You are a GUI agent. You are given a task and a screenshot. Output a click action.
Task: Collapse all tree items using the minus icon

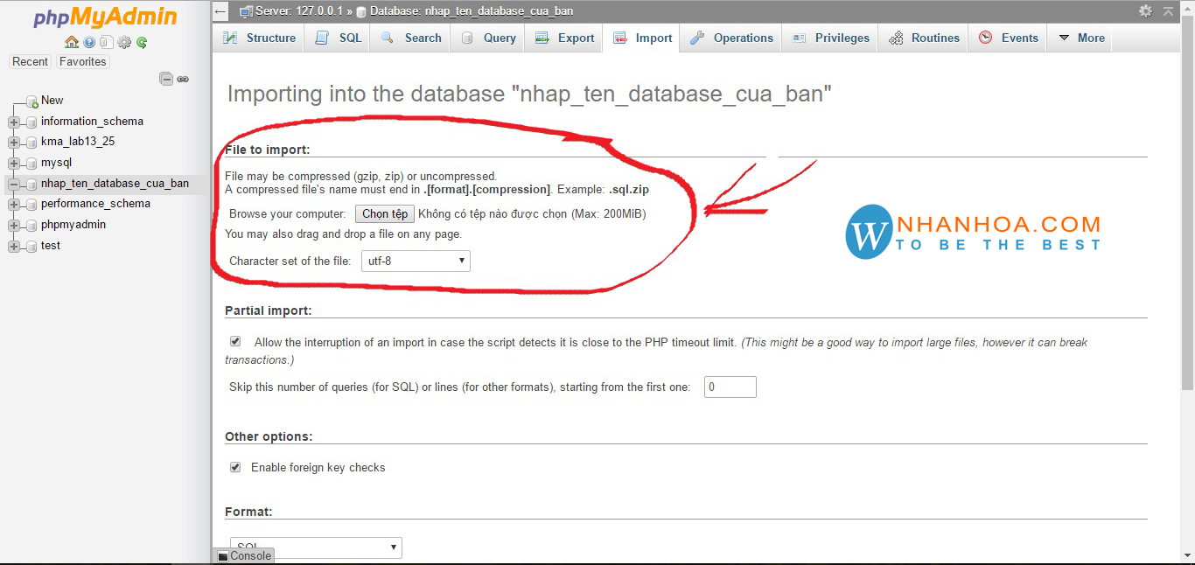tap(166, 79)
